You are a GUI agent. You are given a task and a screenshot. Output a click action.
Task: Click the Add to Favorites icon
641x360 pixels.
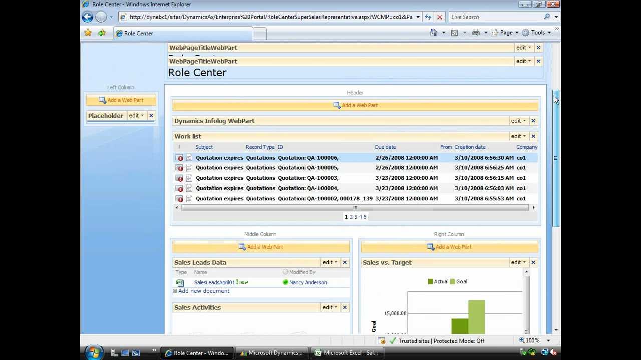tap(102, 33)
